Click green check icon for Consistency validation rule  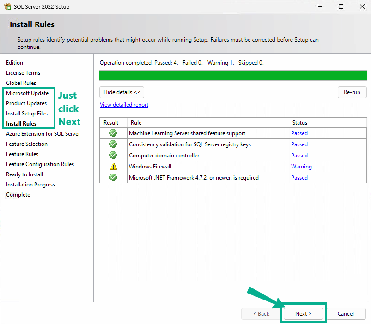[x=113, y=144]
